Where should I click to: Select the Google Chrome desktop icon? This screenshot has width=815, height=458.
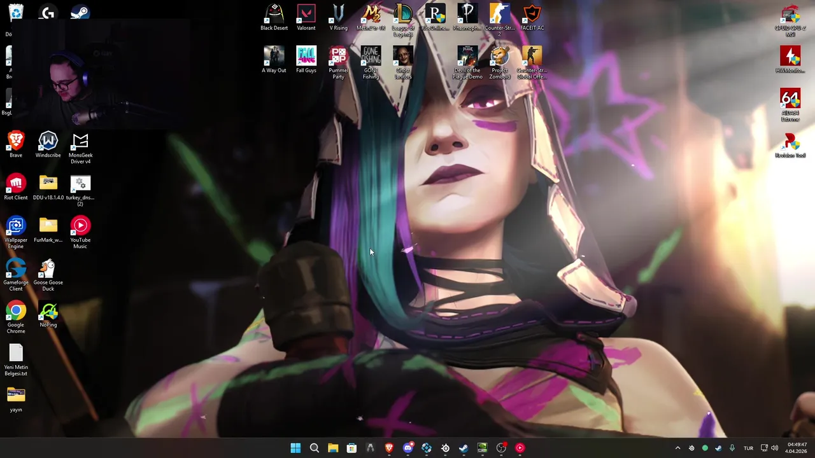point(16,317)
